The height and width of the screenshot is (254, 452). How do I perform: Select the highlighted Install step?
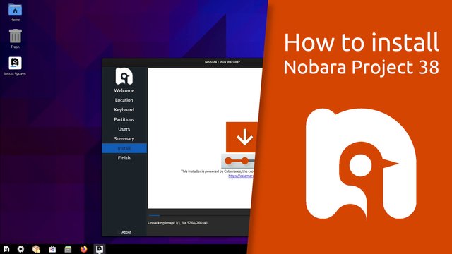point(124,148)
